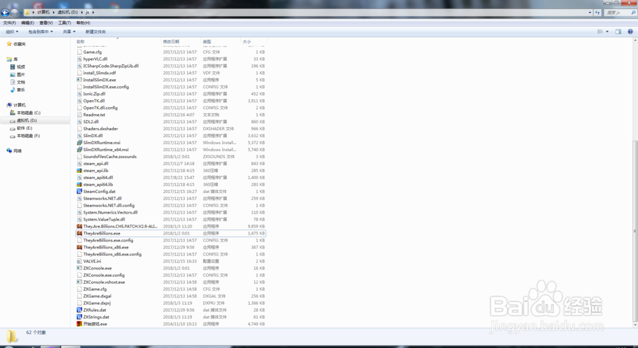Viewport: 638px width, 348px height.
Task: Open 本地磁盘 (C:) in the navigation pane
Action: tap(29, 113)
